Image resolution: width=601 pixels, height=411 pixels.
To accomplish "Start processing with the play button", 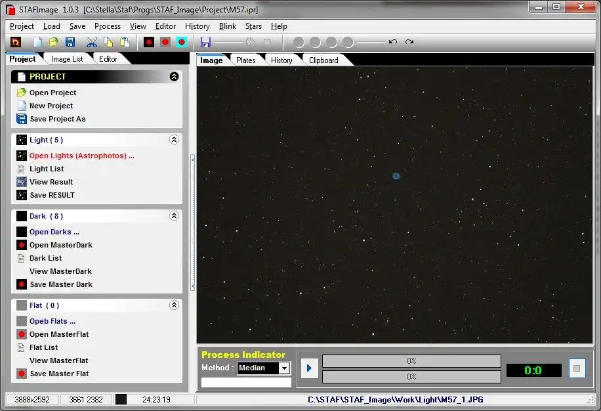I will coord(309,368).
